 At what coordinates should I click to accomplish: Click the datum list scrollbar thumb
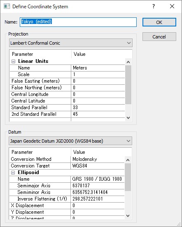pyautogui.click(x=128, y=177)
